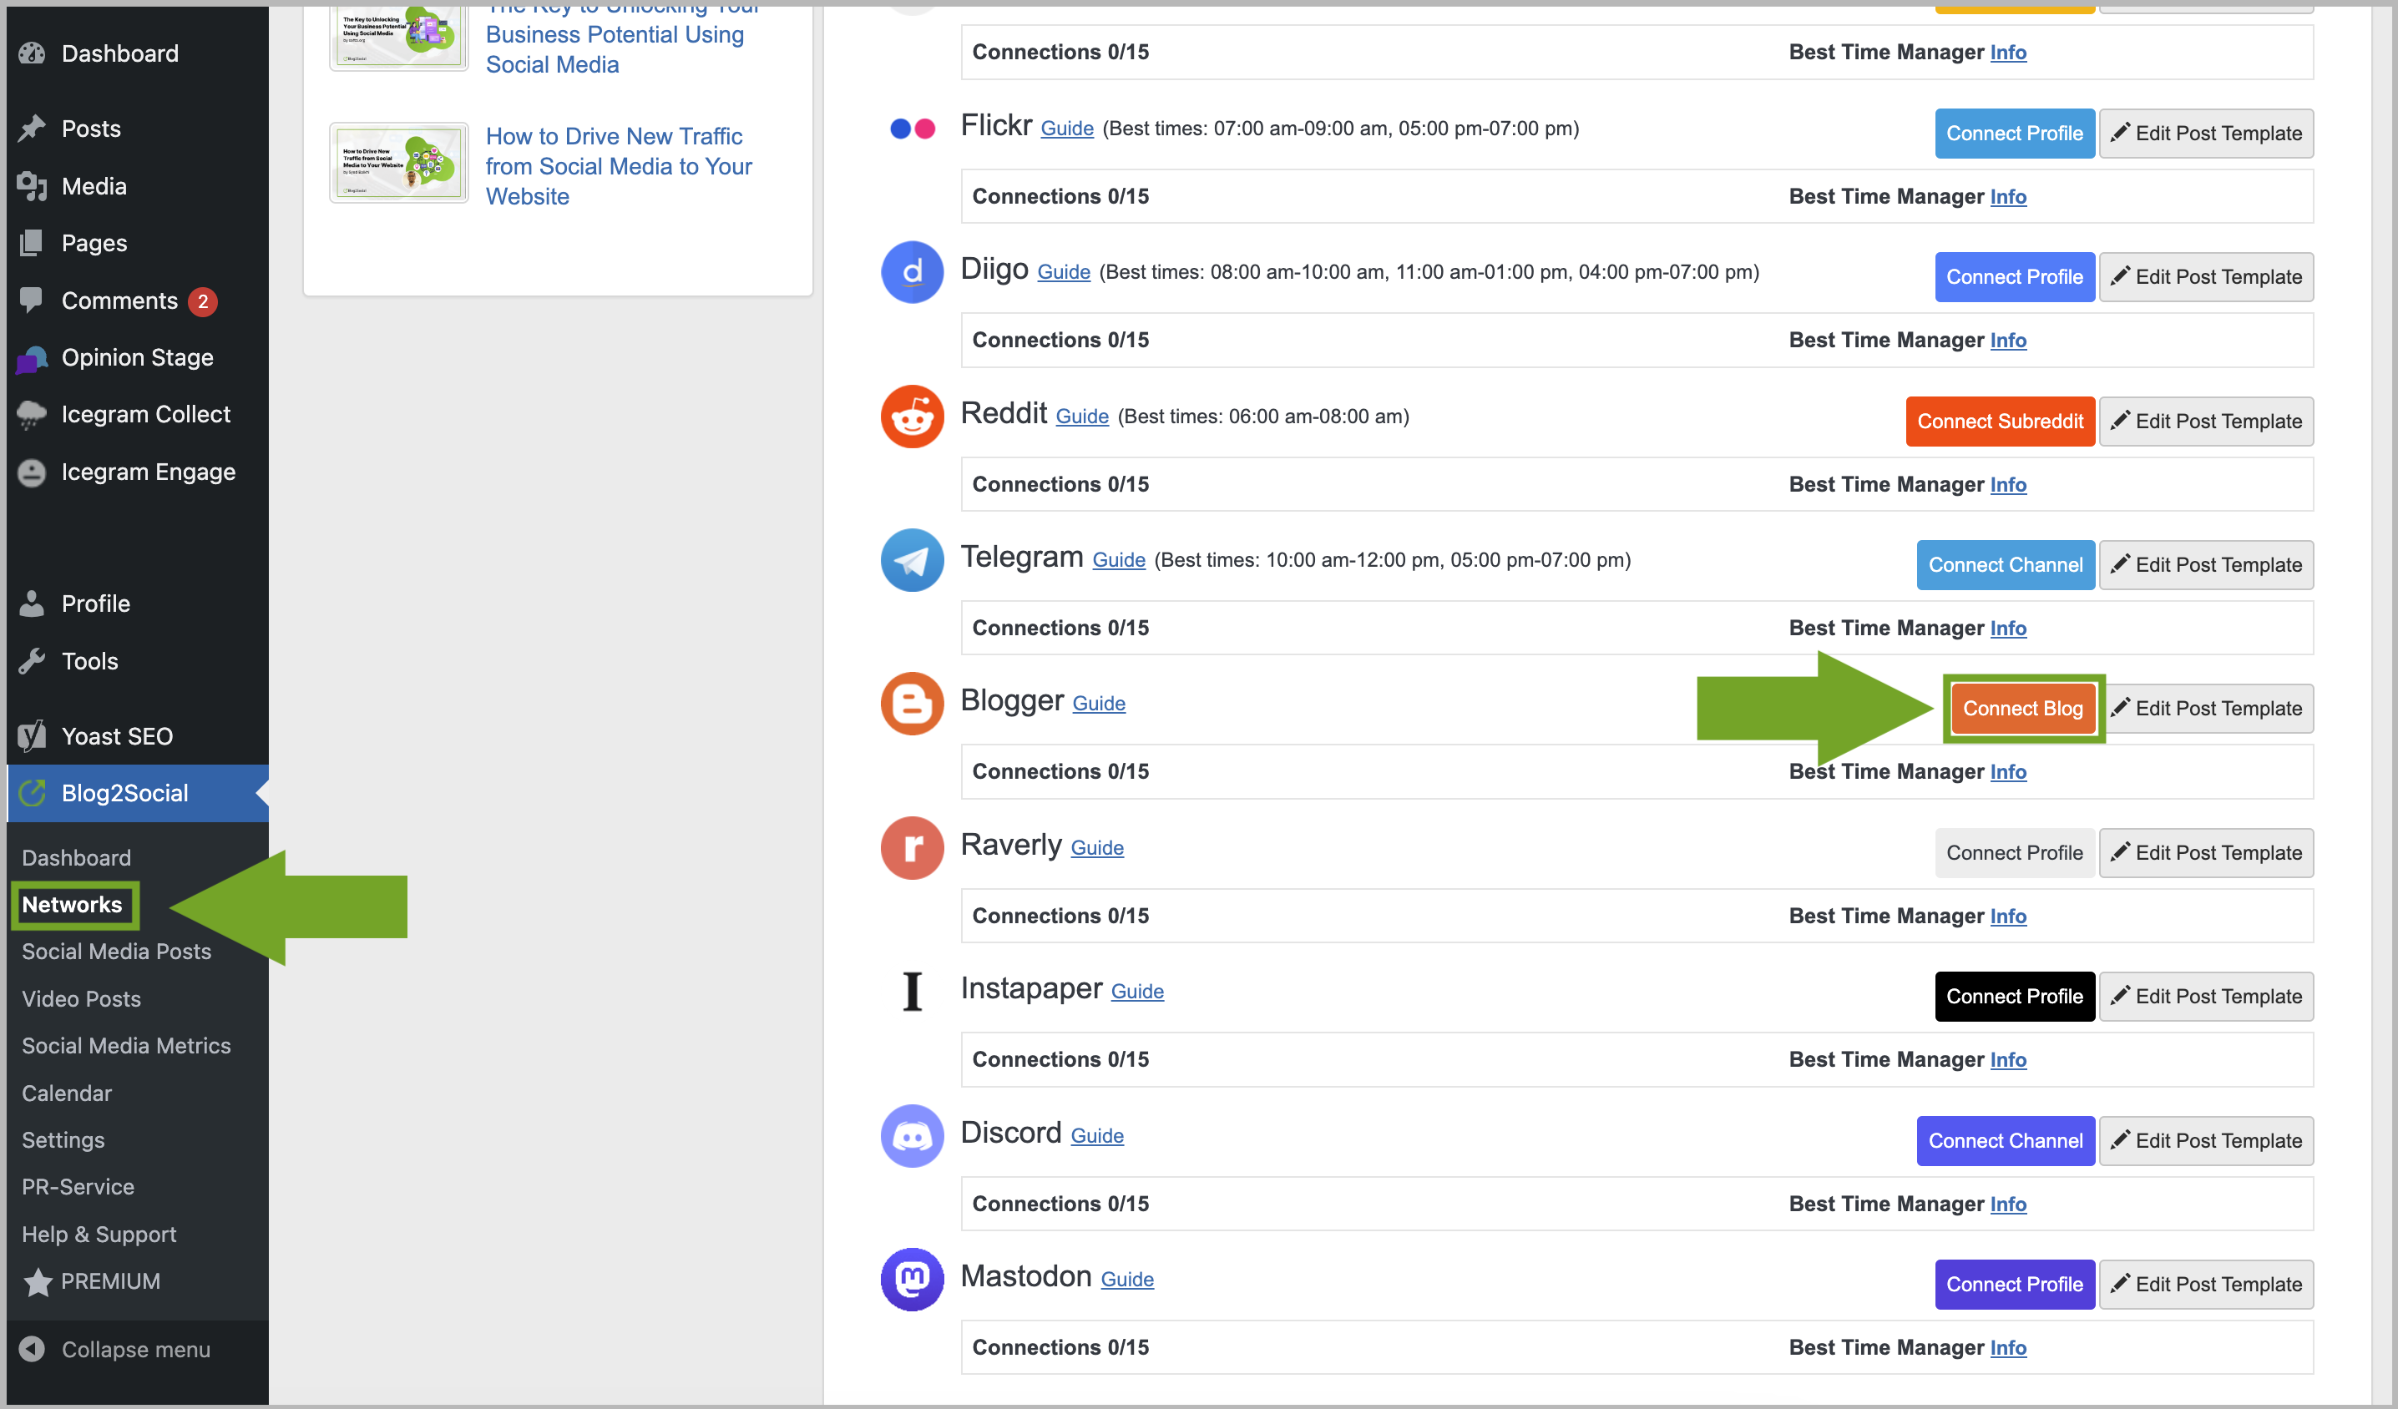
Task: Click the Icegram Engage face icon
Action: point(32,472)
